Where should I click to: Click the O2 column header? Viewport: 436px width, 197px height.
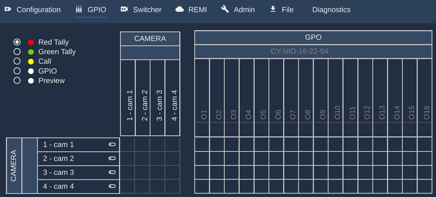[x=217, y=98]
